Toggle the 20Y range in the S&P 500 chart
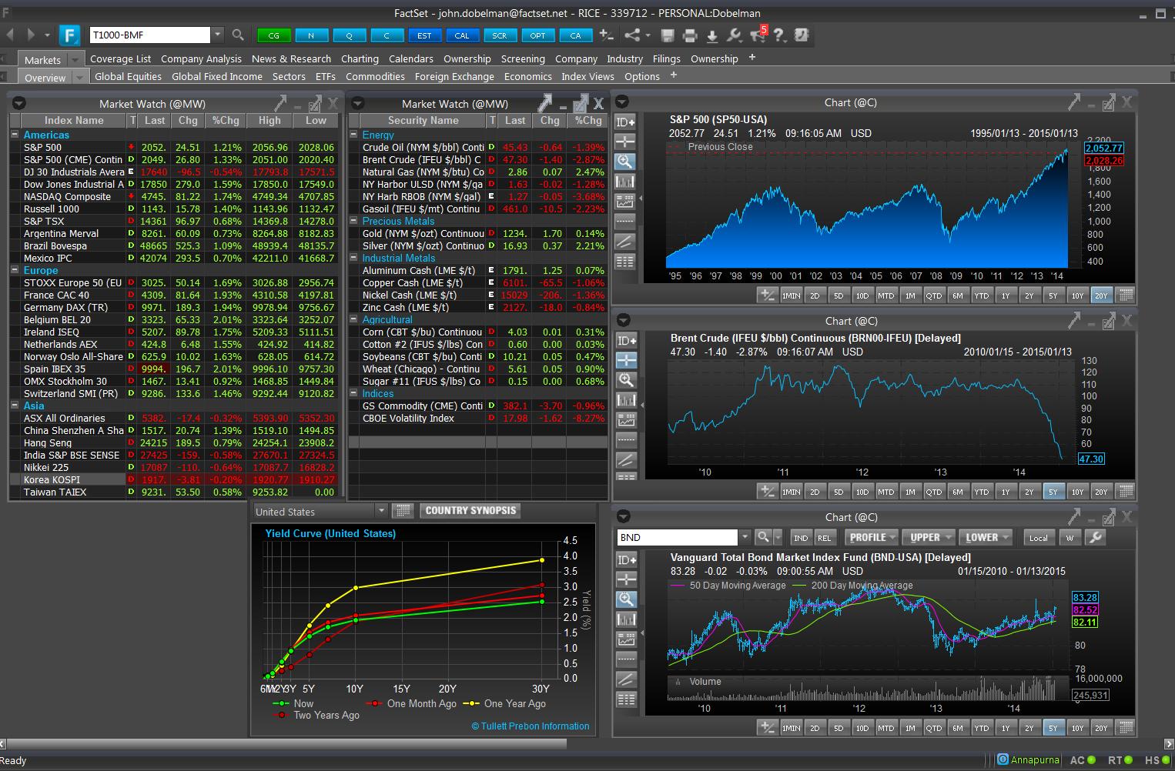1175x771 pixels. (1101, 295)
